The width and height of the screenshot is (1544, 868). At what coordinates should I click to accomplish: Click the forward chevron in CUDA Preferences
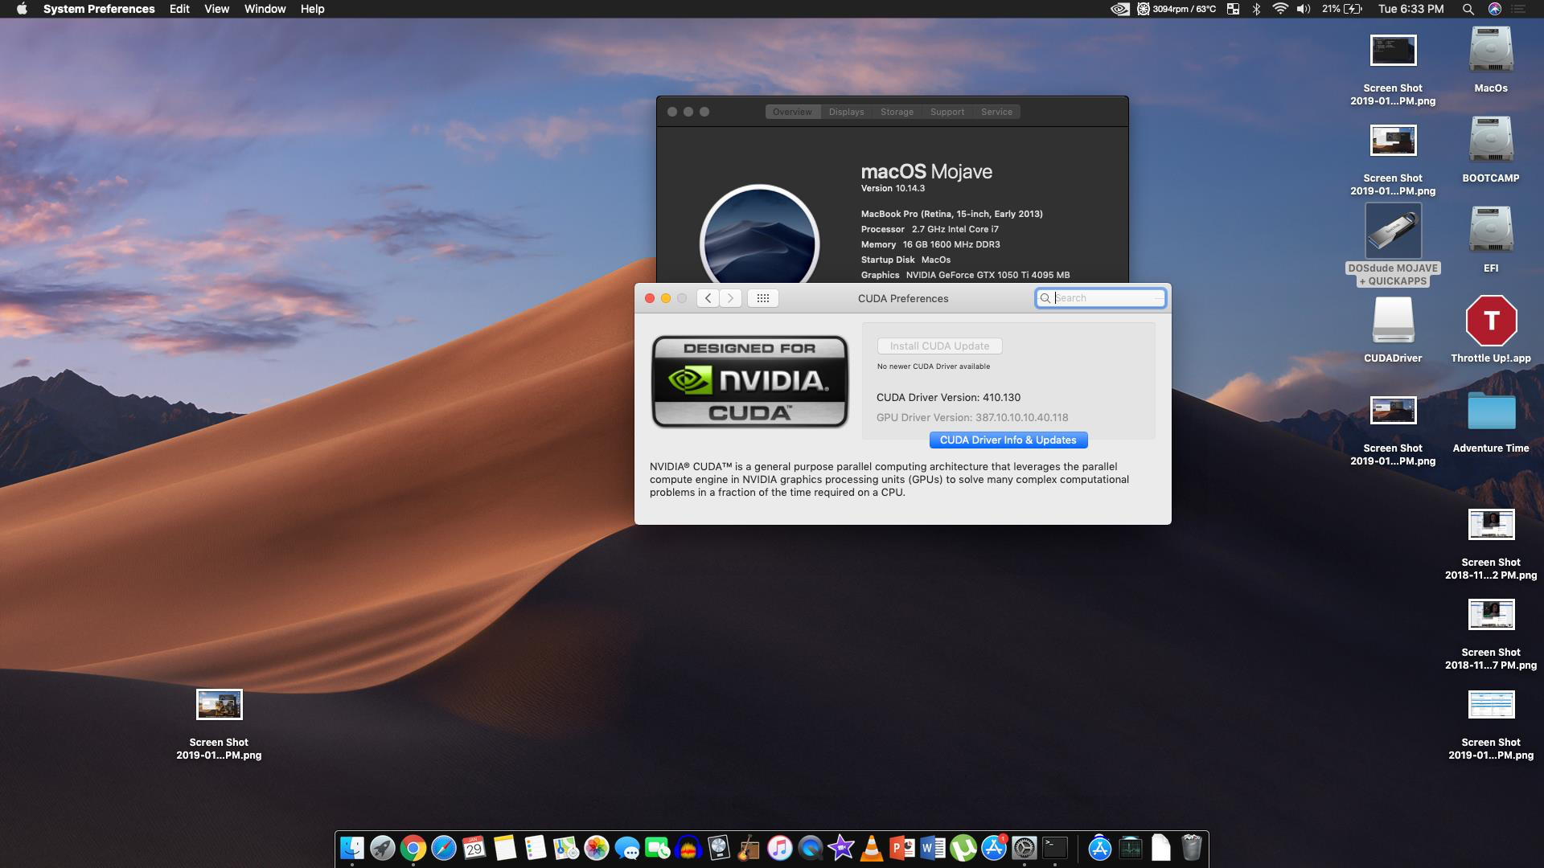coord(730,298)
